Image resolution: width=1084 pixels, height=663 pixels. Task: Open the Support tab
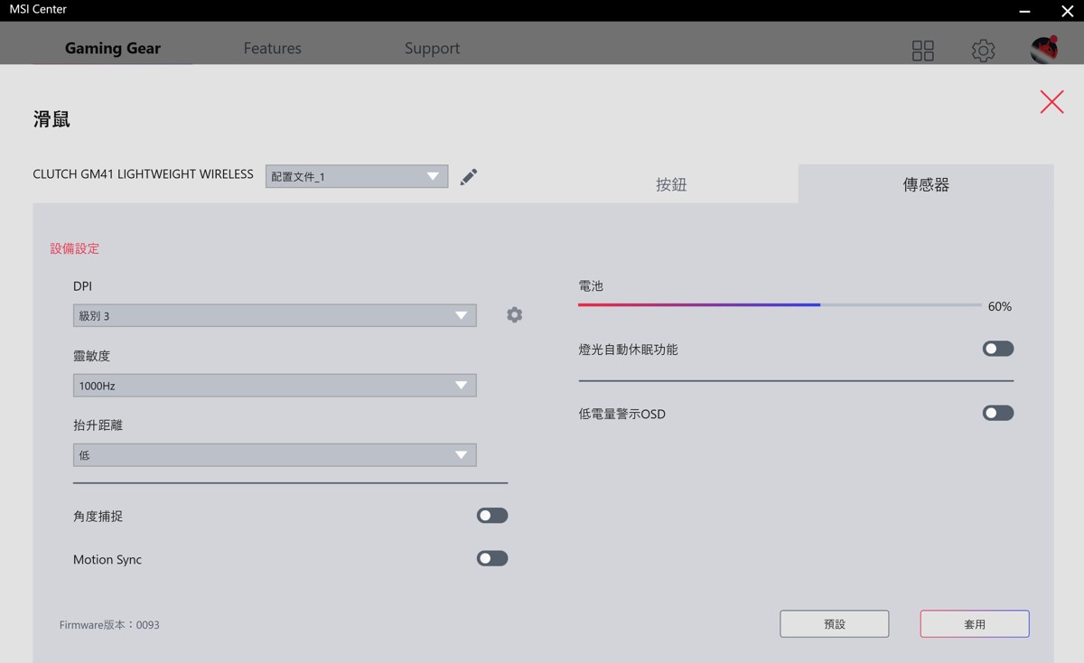point(432,49)
